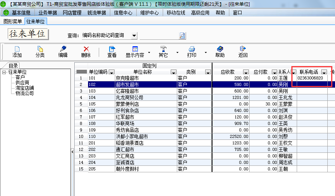Screen dimensions: 335x196
Task: Expand the 单位编码 column filter dropdown
Action: pyautogui.click(x=111, y=72)
